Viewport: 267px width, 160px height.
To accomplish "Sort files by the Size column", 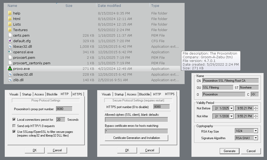I will 69,6.
